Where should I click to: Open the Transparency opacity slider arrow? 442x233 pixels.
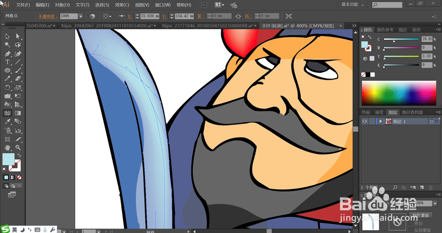click(x=435, y=203)
